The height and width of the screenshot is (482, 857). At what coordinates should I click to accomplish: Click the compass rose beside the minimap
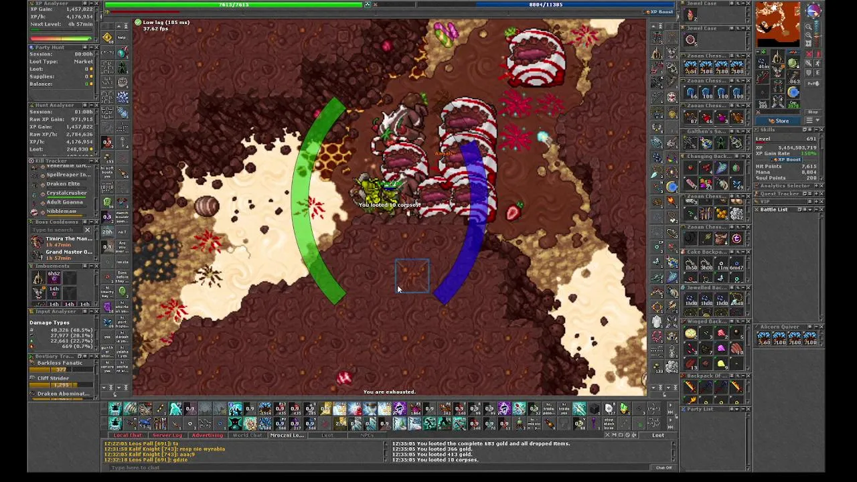click(x=814, y=10)
